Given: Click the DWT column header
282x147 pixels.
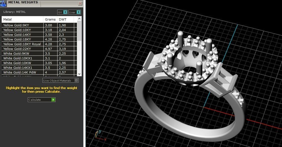Looking at the screenshot, I should (66, 19).
